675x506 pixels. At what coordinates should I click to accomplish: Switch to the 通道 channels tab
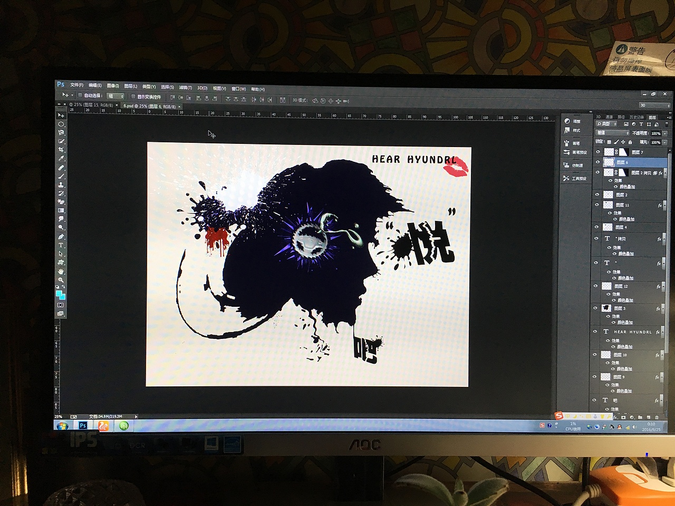click(609, 117)
